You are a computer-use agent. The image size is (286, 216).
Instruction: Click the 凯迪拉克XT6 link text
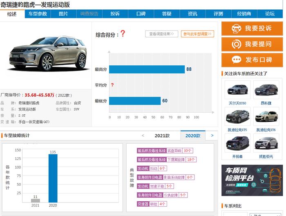(x=266, y=130)
